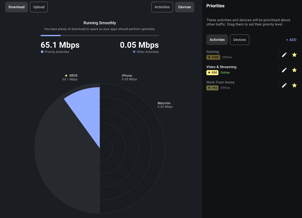
Task: Select the Gaming 1000 priority badge
Action: [213, 57]
